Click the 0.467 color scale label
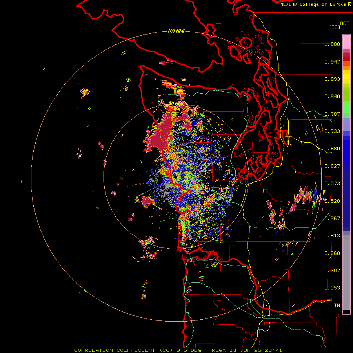This screenshot has height=353, width=353. [x=332, y=218]
